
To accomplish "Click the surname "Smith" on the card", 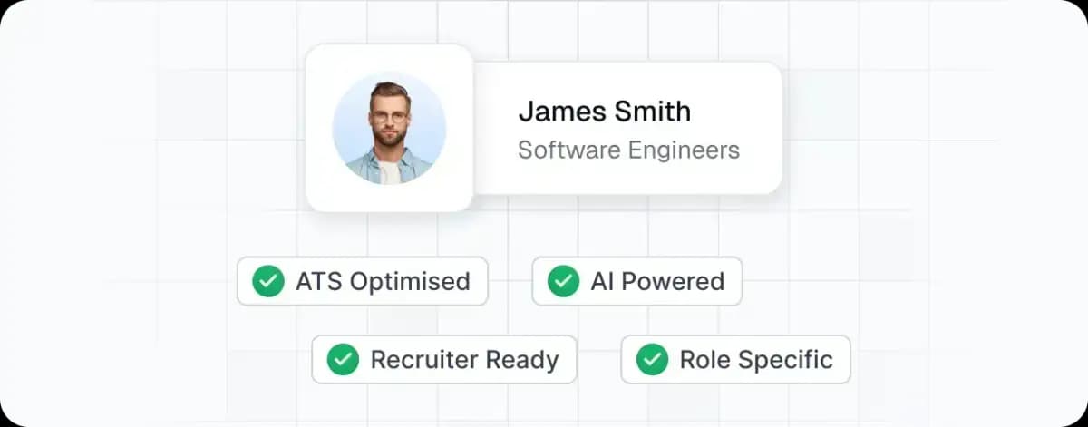I will (x=650, y=112).
